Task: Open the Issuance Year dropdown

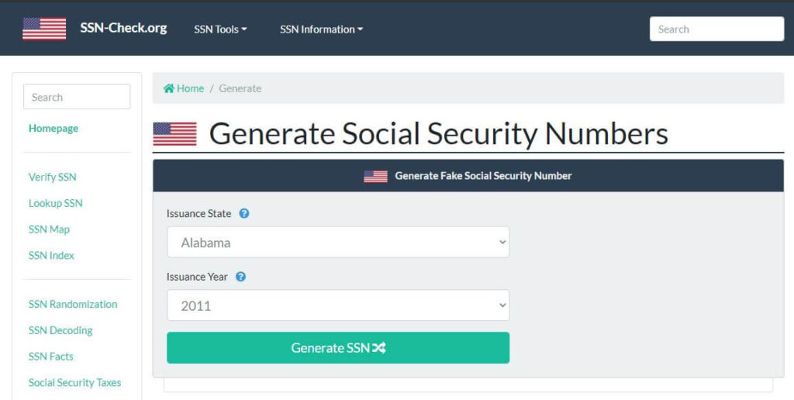Action: coord(338,305)
